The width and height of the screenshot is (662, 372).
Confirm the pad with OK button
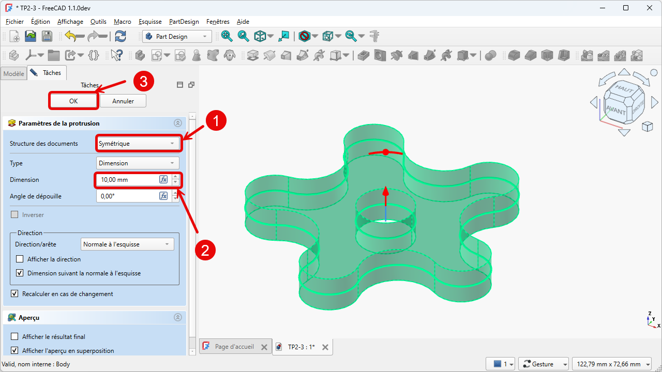(x=73, y=101)
